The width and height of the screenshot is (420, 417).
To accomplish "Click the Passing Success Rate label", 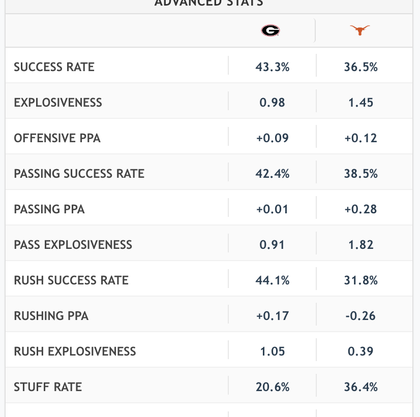I will [79, 174].
